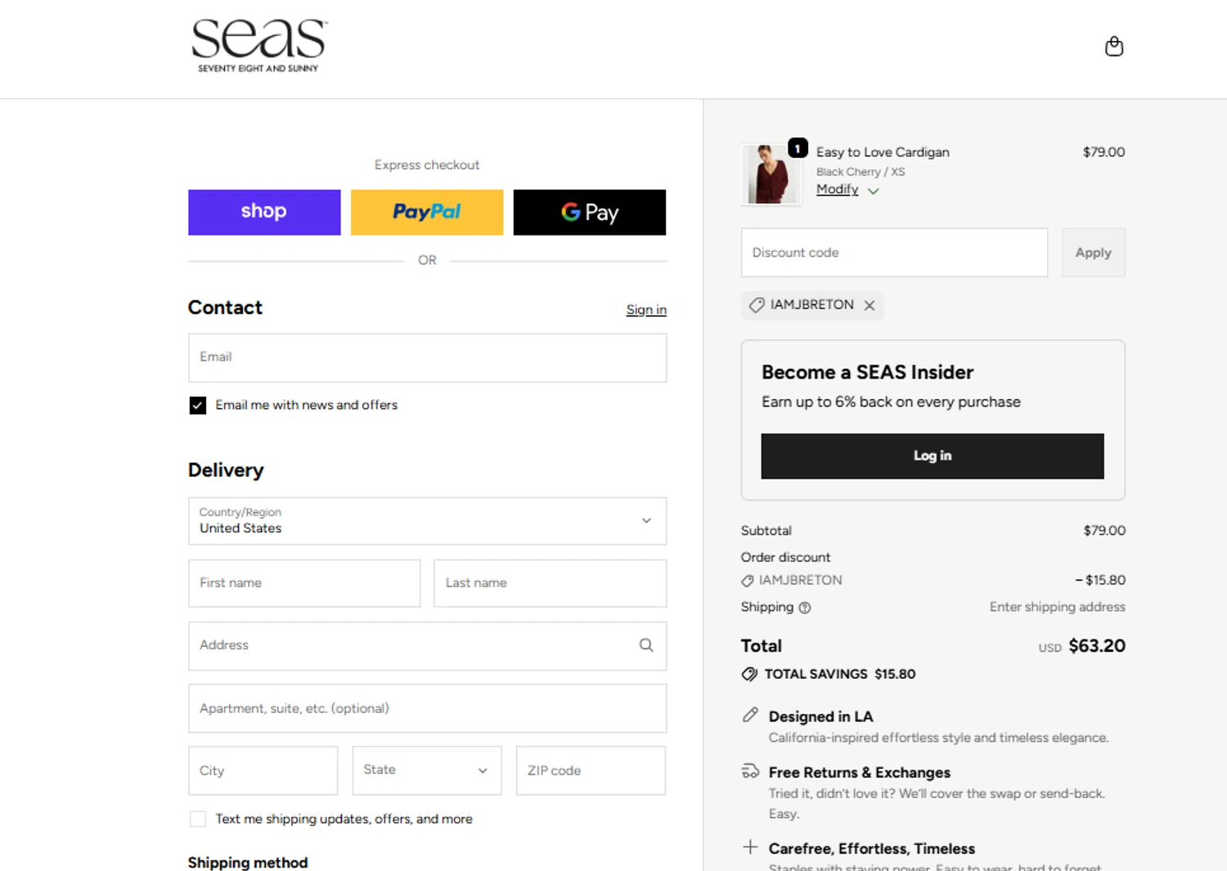Screen dimensions: 1227x871
Task: Click the Designed in LA pencil icon
Action: (x=750, y=716)
